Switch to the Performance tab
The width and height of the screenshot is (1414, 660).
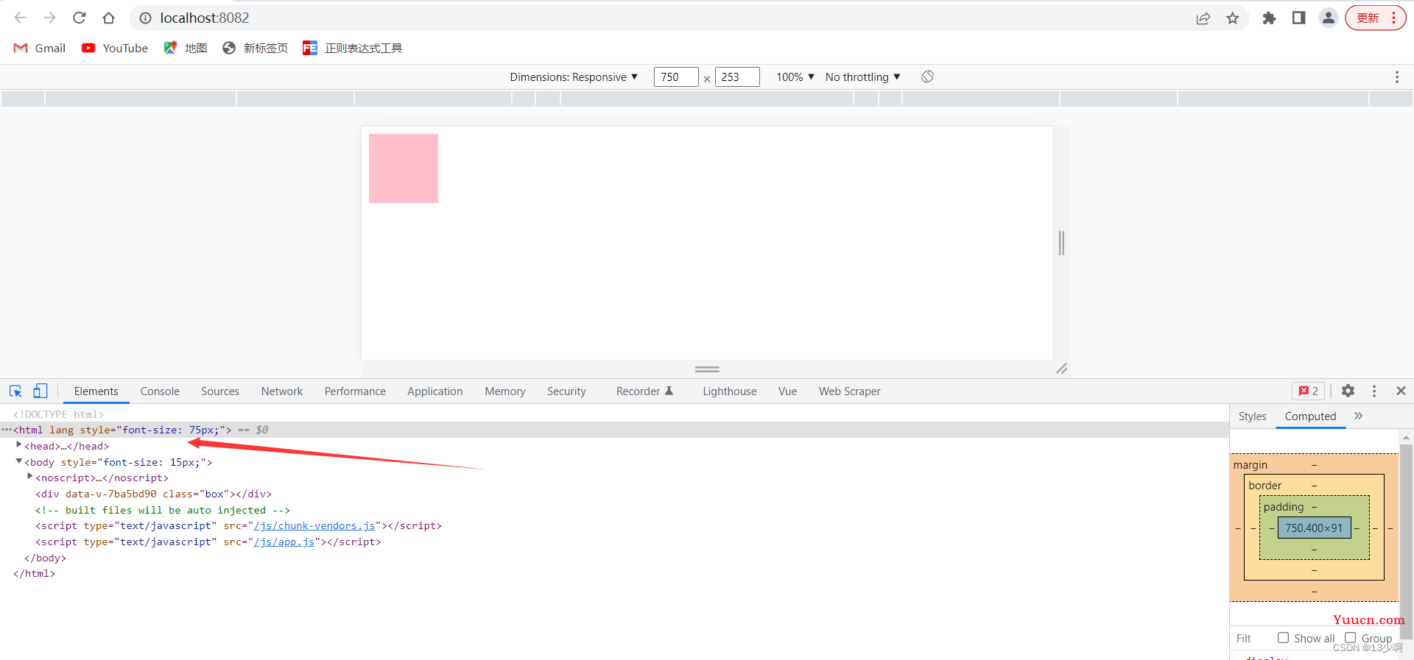pos(355,391)
